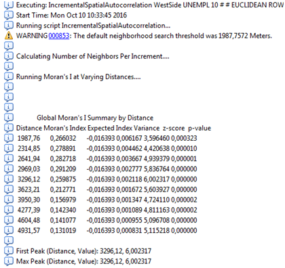Select the Running script IncrementalSpatialAutocorrelation message
The height and width of the screenshot is (268, 285).
93,26
